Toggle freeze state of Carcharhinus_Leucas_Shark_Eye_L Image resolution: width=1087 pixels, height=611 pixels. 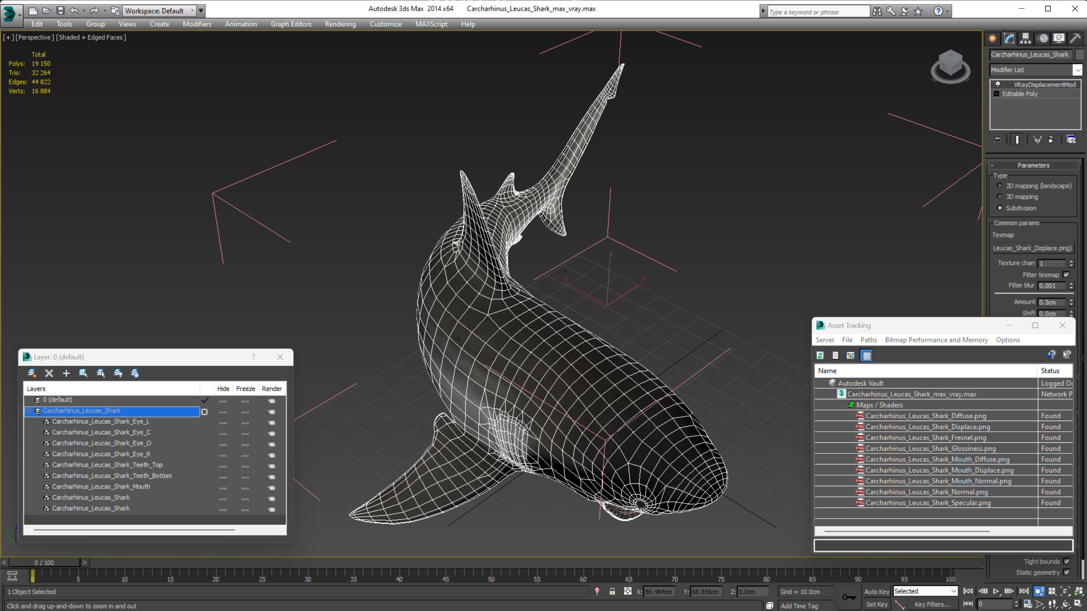coord(246,421)
